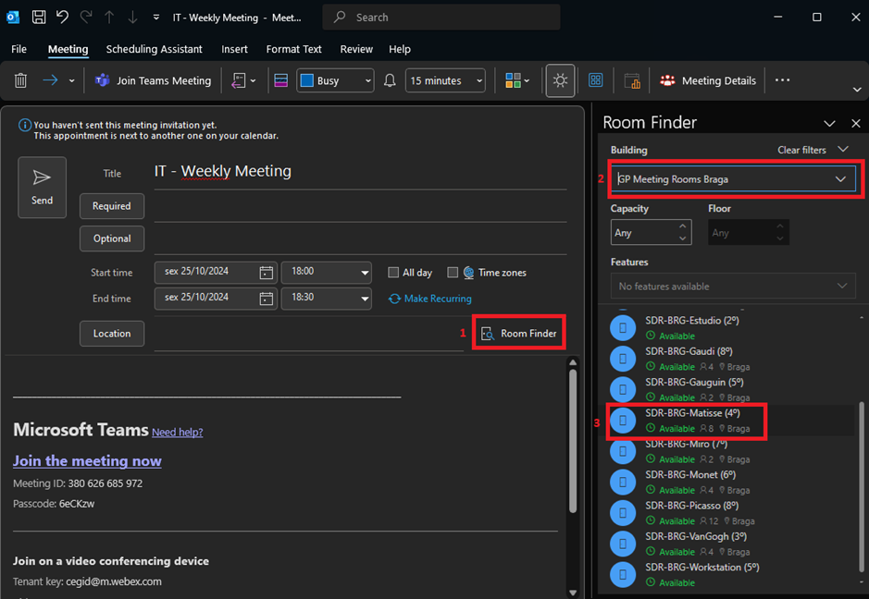Enable the Time zones checkbox
This screenshot has width=869, height=599.
(453, 273)
